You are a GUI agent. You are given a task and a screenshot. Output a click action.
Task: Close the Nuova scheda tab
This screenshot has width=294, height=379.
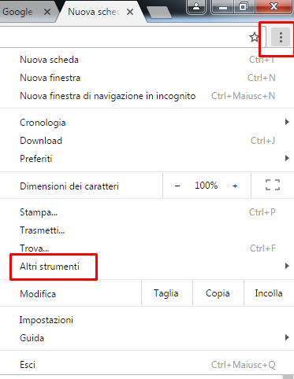130,12
